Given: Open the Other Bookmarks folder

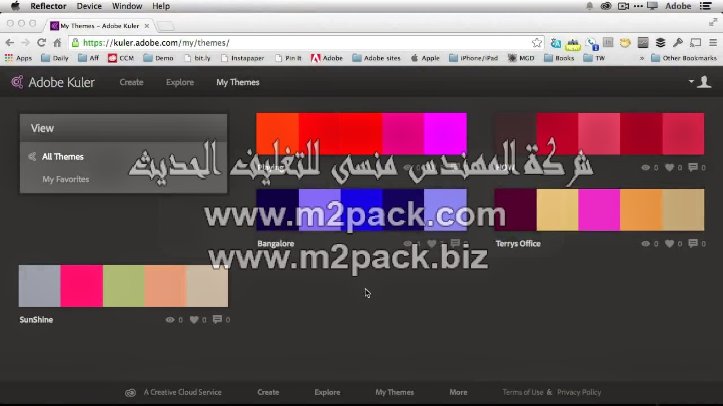Looking at the screenshot, I should pyautogui.click(x=684, y=58).
